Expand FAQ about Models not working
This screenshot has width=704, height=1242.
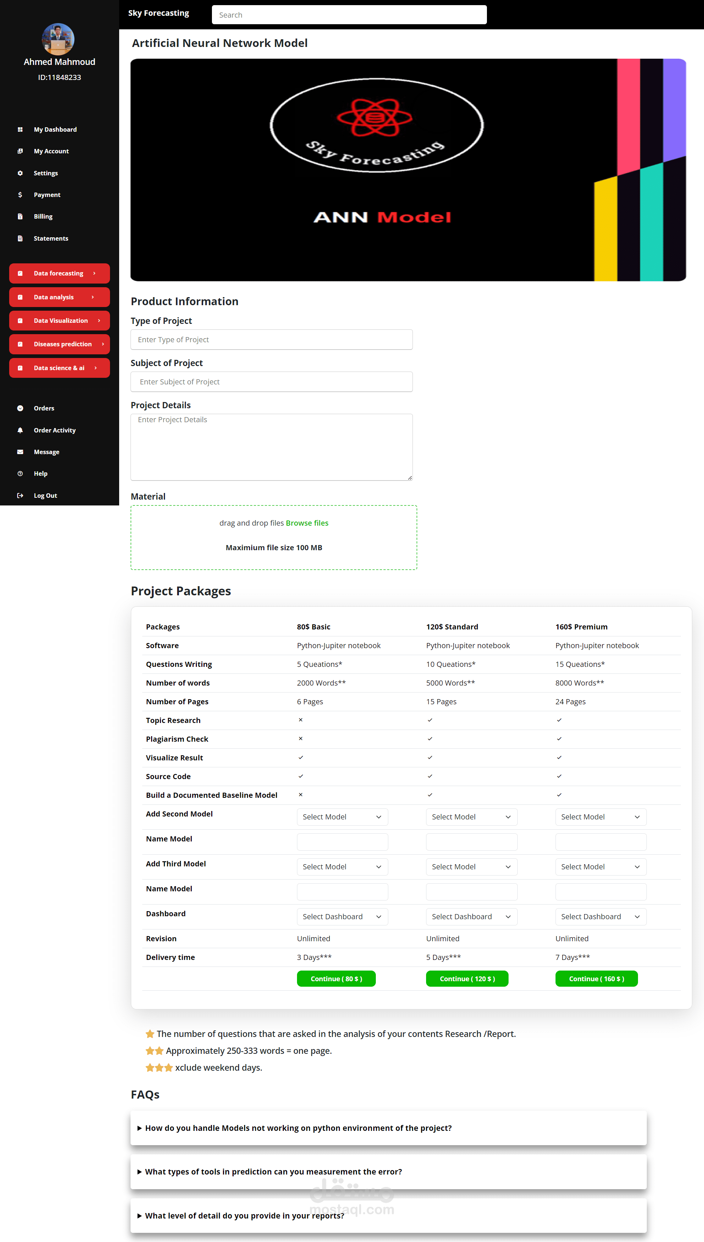coord(298,1128)
